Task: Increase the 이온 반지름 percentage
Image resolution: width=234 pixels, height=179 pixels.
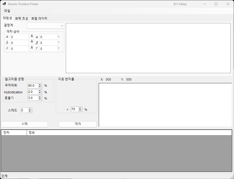Action: click(x=80, y=108)
